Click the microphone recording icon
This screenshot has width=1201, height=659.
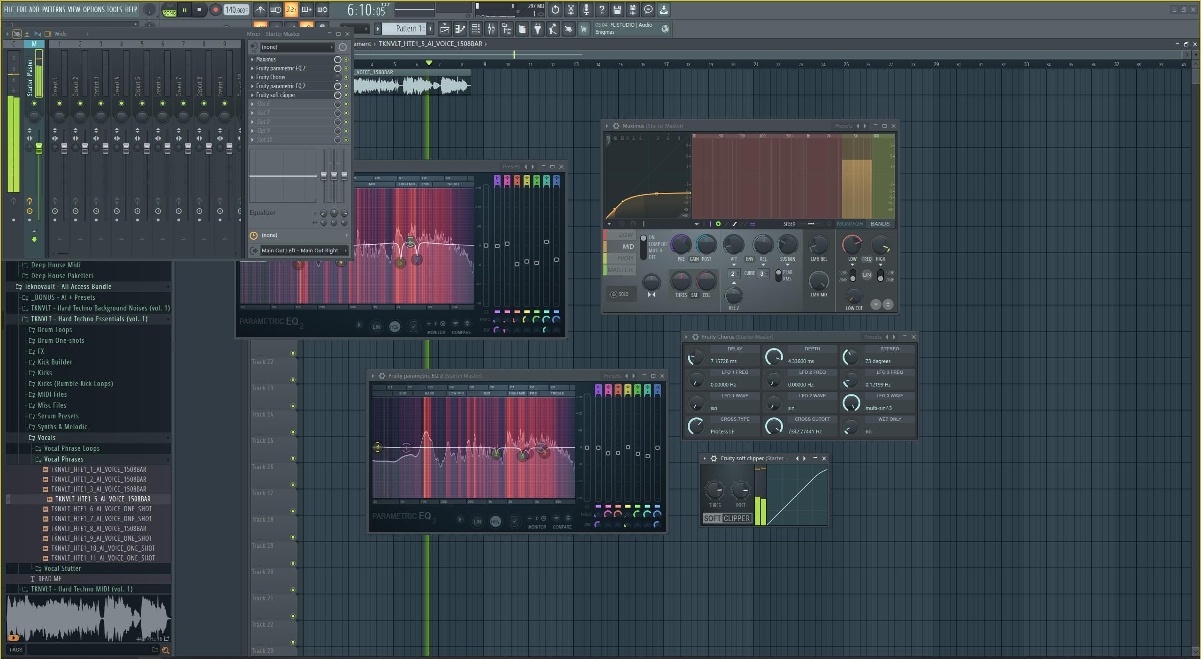(586, 9)
